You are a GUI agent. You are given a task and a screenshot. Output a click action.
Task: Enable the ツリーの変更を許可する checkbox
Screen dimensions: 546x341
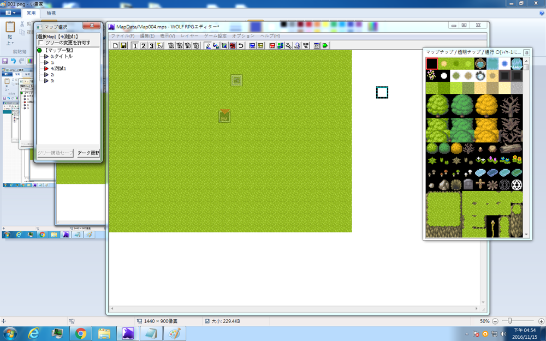(41, 43)
